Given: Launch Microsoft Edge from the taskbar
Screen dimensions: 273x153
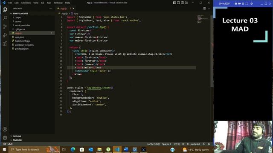Looking at the screenshot, I should pyautogui.click(x=73, y=149).
